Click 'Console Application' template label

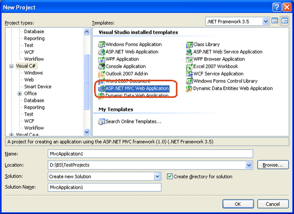(x=126, y=66)
